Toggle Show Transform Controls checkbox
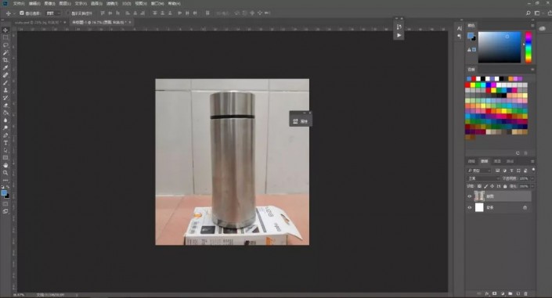552x298 pixels. tap(68, 13)
